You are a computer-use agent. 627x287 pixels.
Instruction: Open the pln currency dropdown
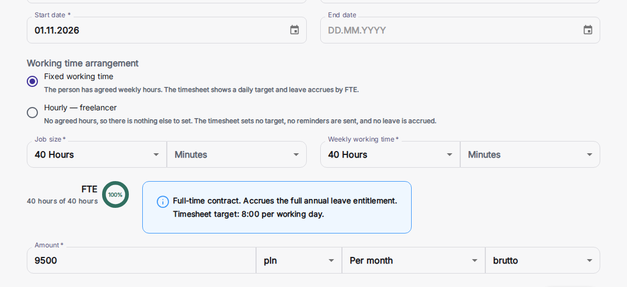coord(299,260)
